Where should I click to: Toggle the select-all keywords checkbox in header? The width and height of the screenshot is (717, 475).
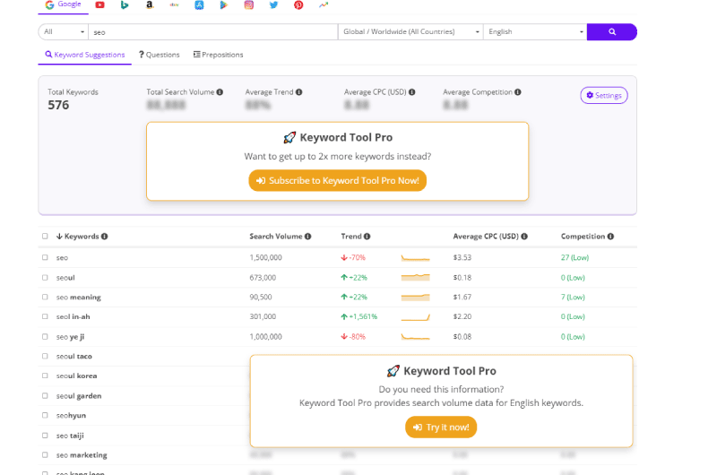pos(45,237)
